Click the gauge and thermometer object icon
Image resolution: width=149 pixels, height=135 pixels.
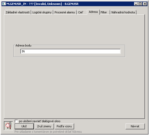(8, 126)
